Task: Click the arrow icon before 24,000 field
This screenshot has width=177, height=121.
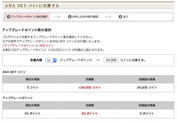Action: coord(98,60)
